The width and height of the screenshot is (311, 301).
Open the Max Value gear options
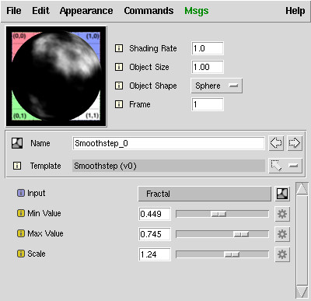click(282, 234)
